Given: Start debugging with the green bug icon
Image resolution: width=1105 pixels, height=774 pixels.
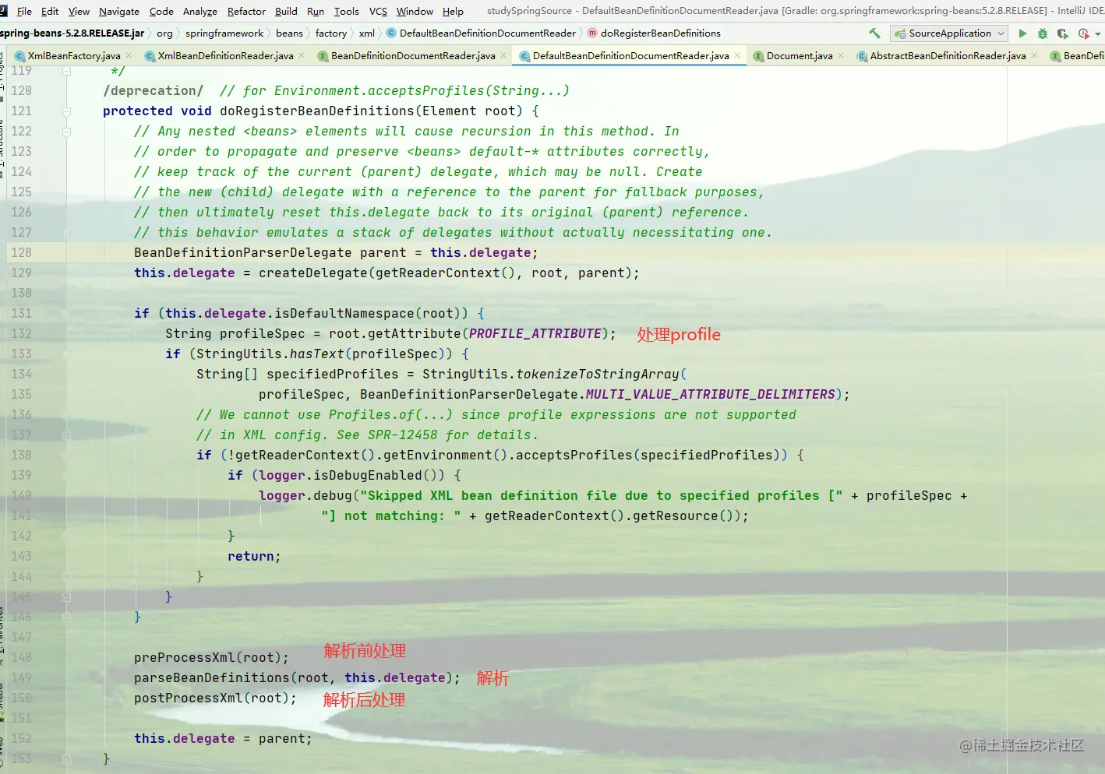Looking at the screenshot, I should coord(1043,33).
